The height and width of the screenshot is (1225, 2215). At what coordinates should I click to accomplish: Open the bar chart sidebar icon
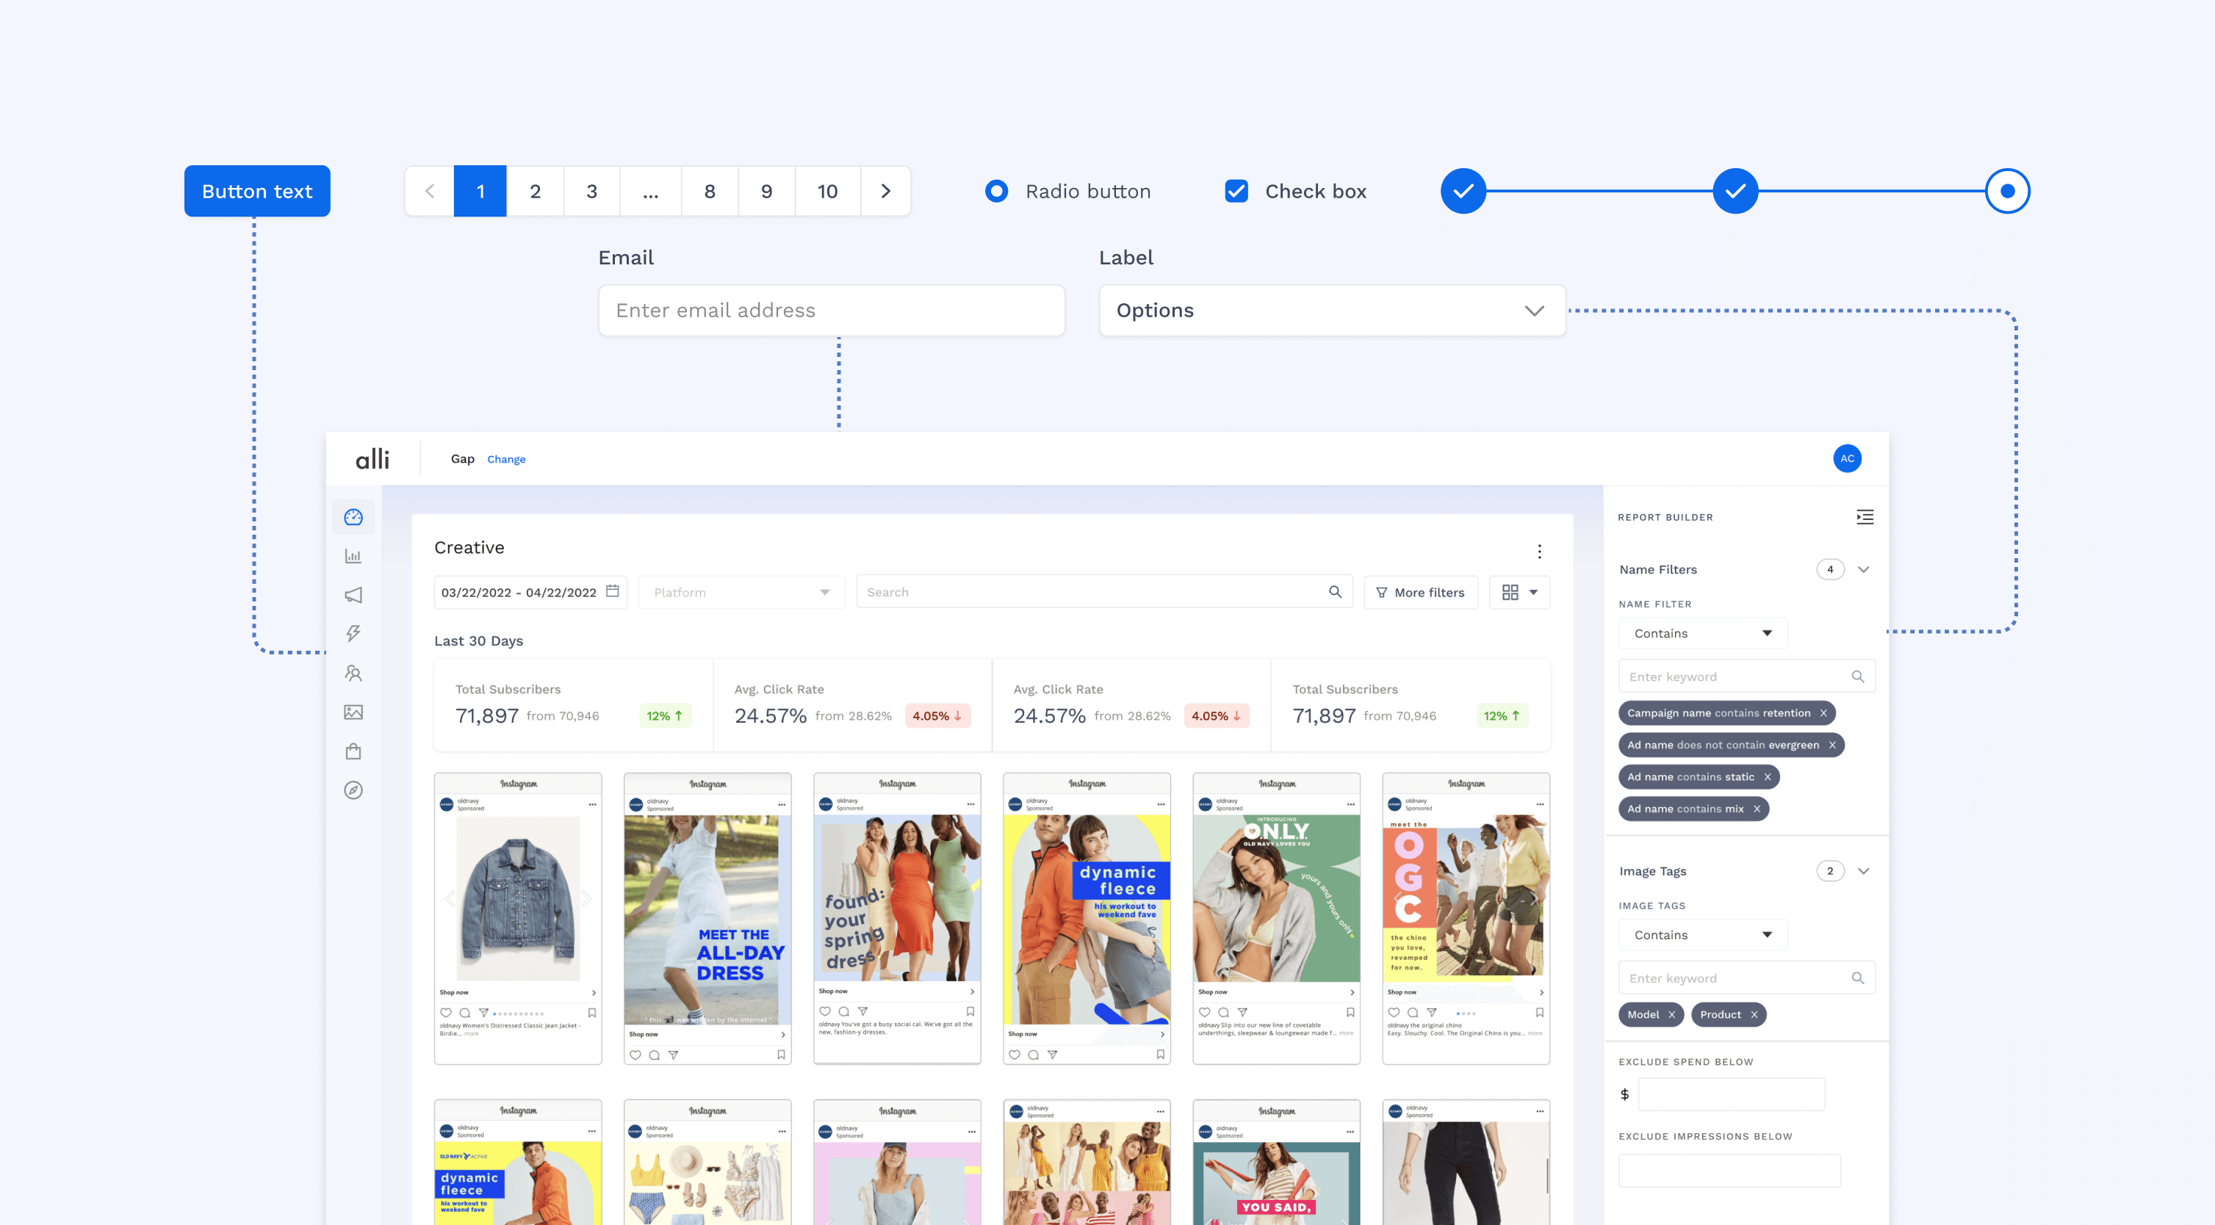click(353, 556)
